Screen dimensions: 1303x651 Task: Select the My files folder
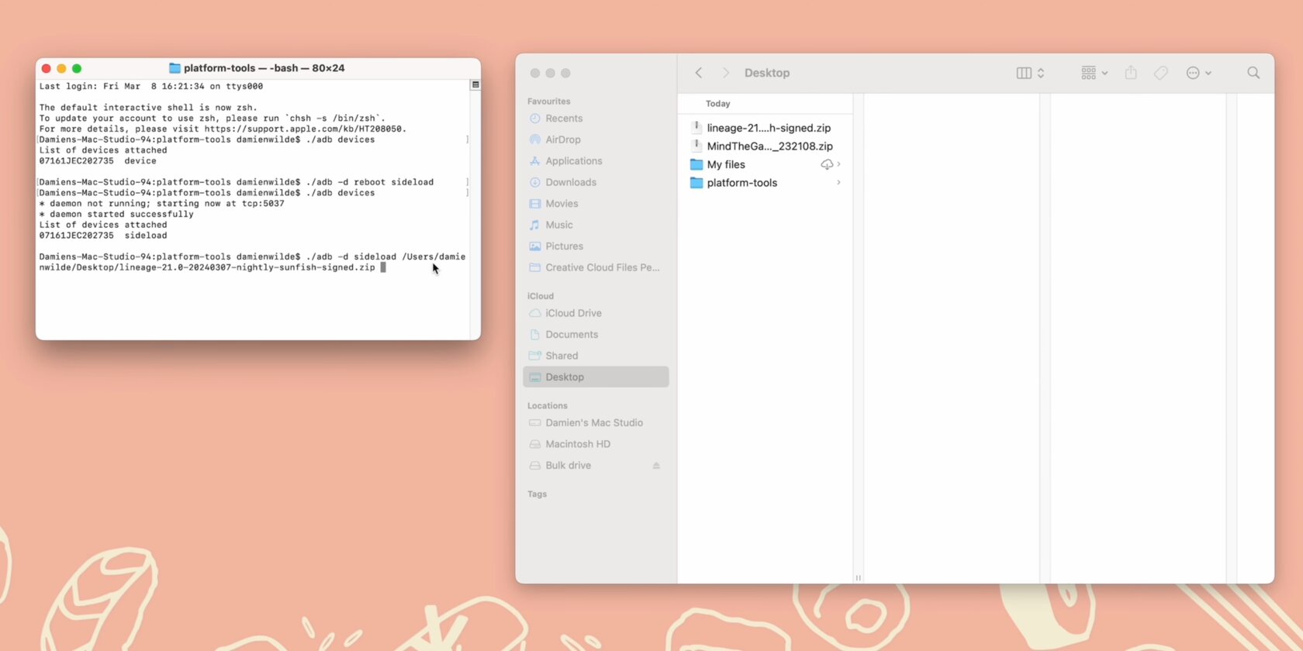[765, 164]
